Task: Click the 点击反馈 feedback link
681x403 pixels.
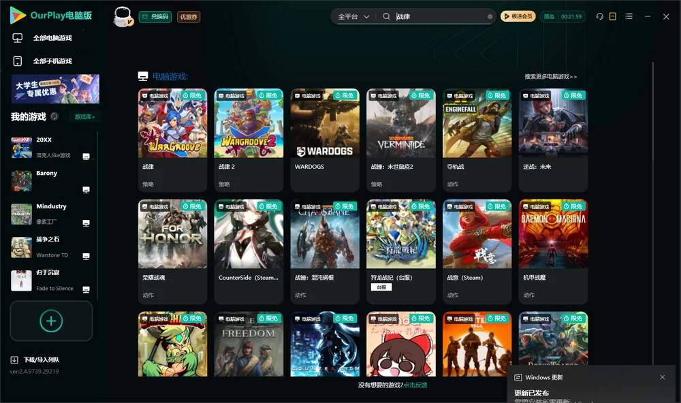Action: click(415, 385)
